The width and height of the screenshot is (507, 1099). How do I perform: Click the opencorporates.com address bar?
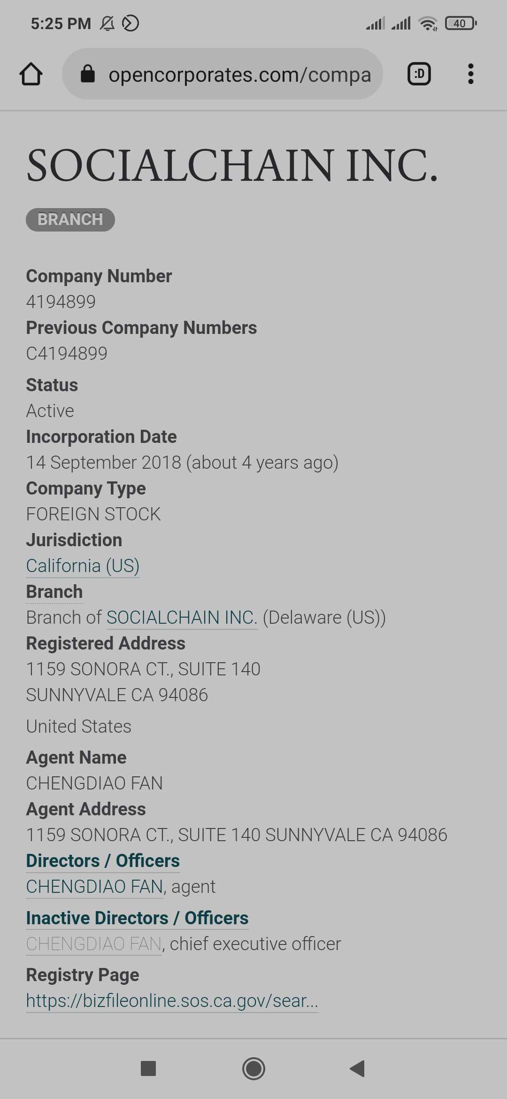coord(239,75)
